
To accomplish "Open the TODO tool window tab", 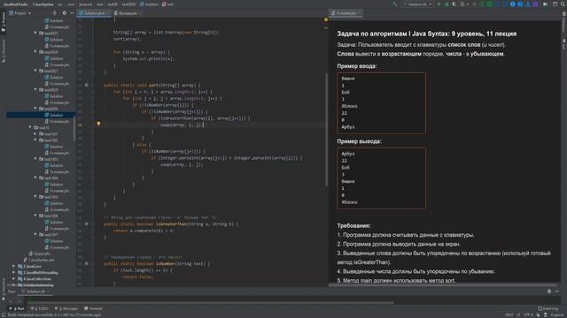I will pyautogui.click(x=39, y=308).
